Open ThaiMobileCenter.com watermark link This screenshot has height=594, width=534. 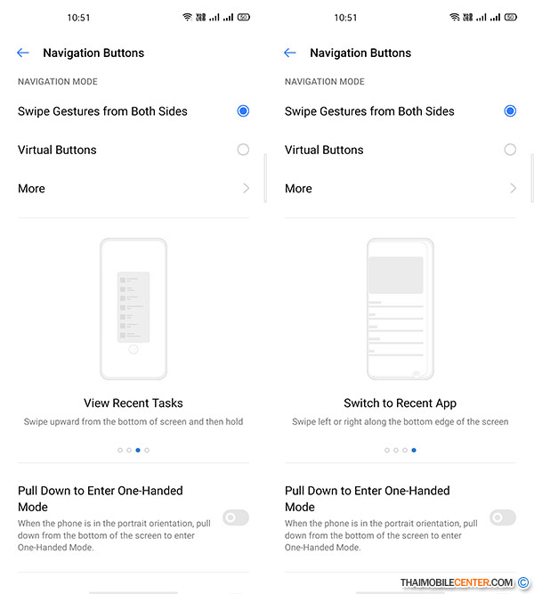click(457, 582)
